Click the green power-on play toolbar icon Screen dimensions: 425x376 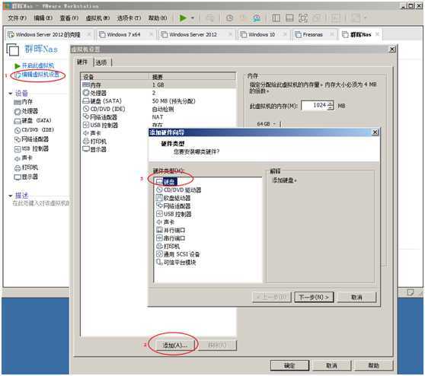(183, 18)
